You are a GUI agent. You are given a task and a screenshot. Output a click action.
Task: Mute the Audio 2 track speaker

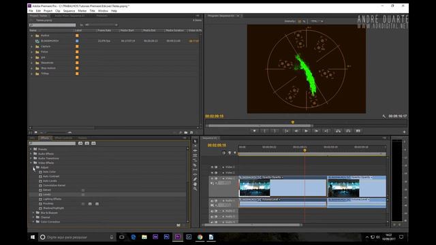point(212,211)
